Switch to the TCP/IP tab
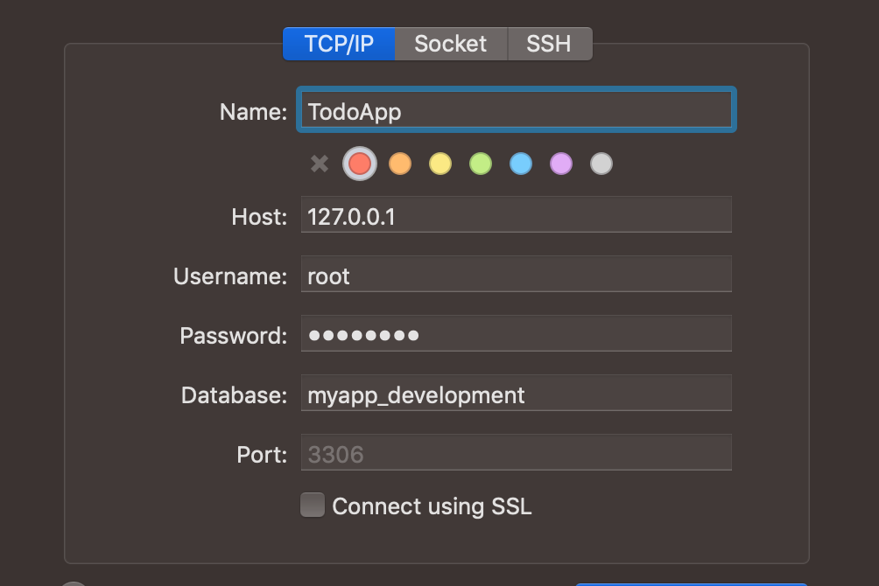Viewport: 879px width, 586px height. 339,44
